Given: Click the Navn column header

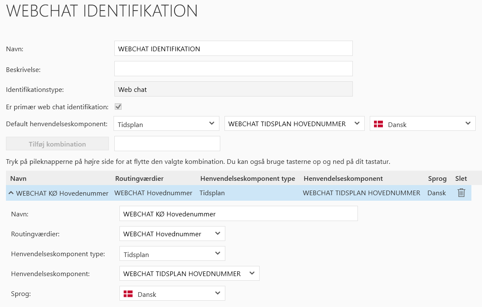Looking at the screenshot, I should [x=18, y=179].
